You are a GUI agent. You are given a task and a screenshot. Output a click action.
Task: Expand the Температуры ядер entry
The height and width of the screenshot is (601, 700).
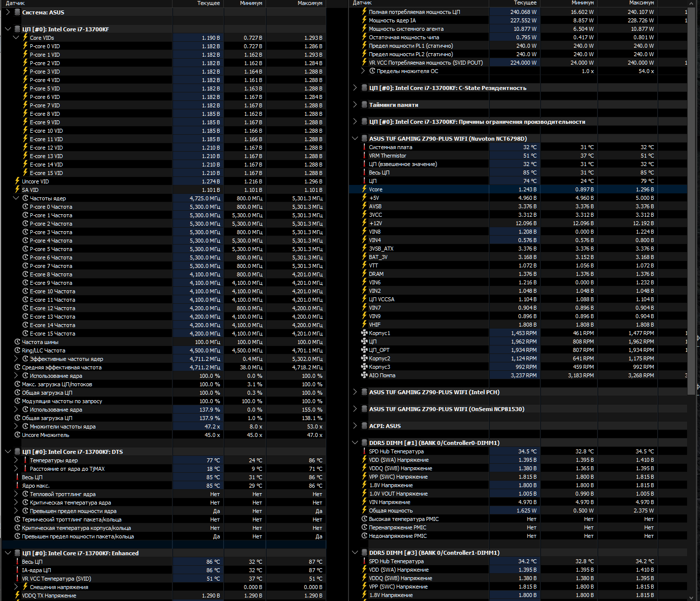pyautogui.click(x=16, y=460)
